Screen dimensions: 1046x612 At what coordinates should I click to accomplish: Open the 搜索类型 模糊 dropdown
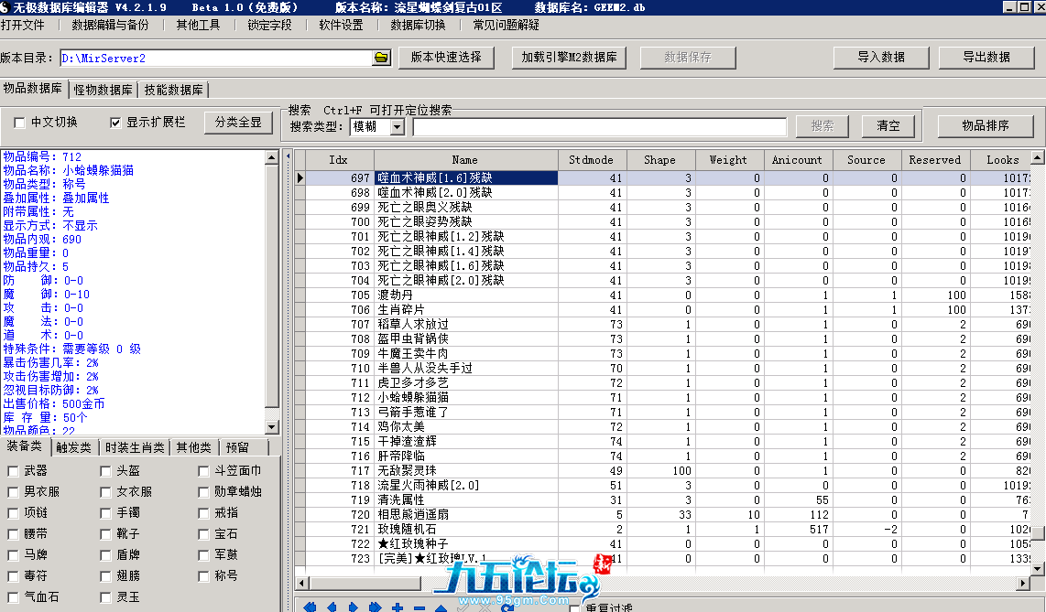pyautogui.click(x=397, y=127)
